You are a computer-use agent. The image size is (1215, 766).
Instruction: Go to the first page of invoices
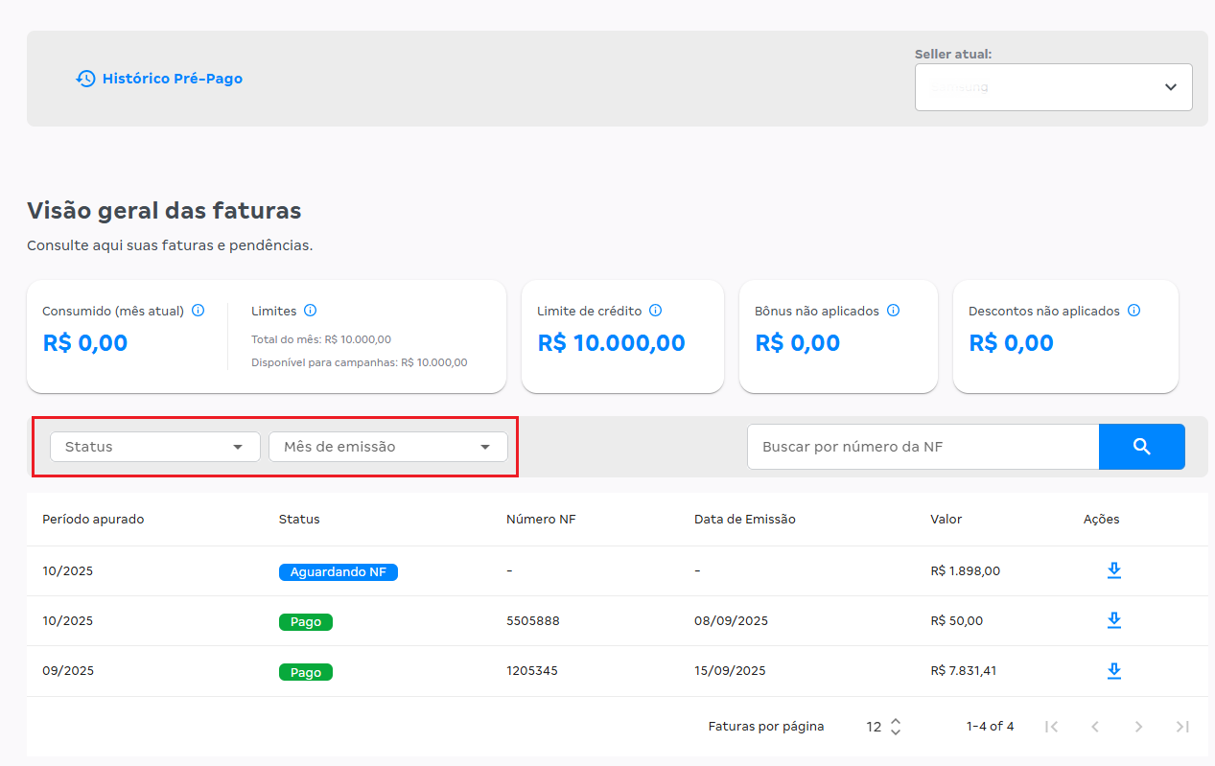(x=1051, y=727)
